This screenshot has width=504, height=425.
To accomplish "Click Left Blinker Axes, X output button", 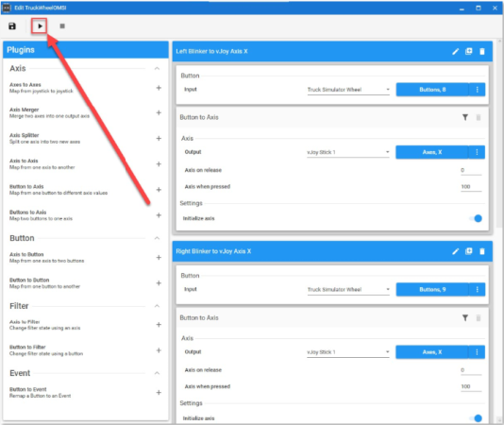I will point(432,152).
